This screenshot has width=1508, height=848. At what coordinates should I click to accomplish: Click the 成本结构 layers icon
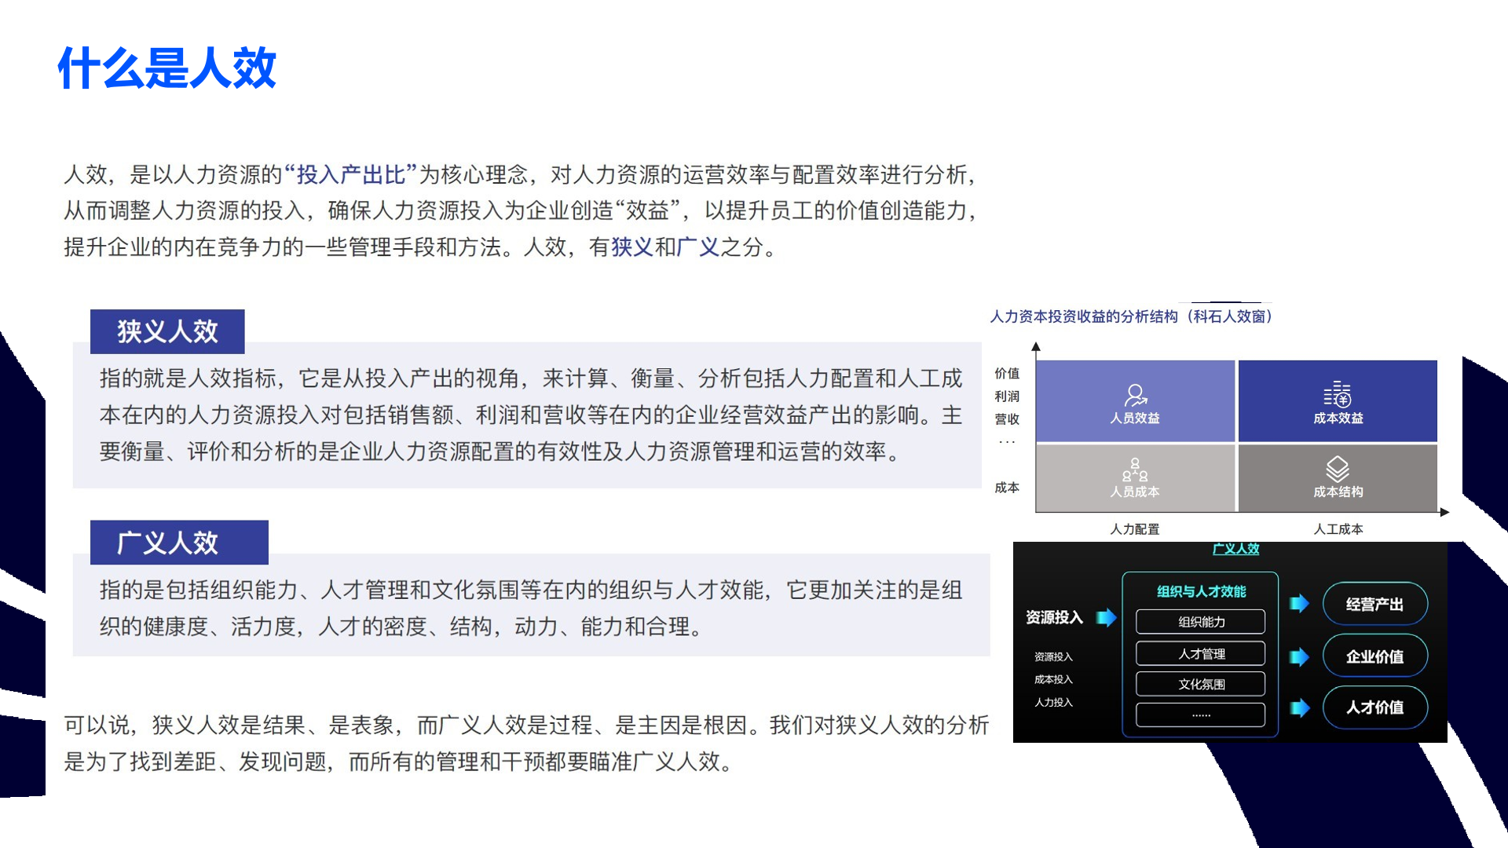point(1338,470)
